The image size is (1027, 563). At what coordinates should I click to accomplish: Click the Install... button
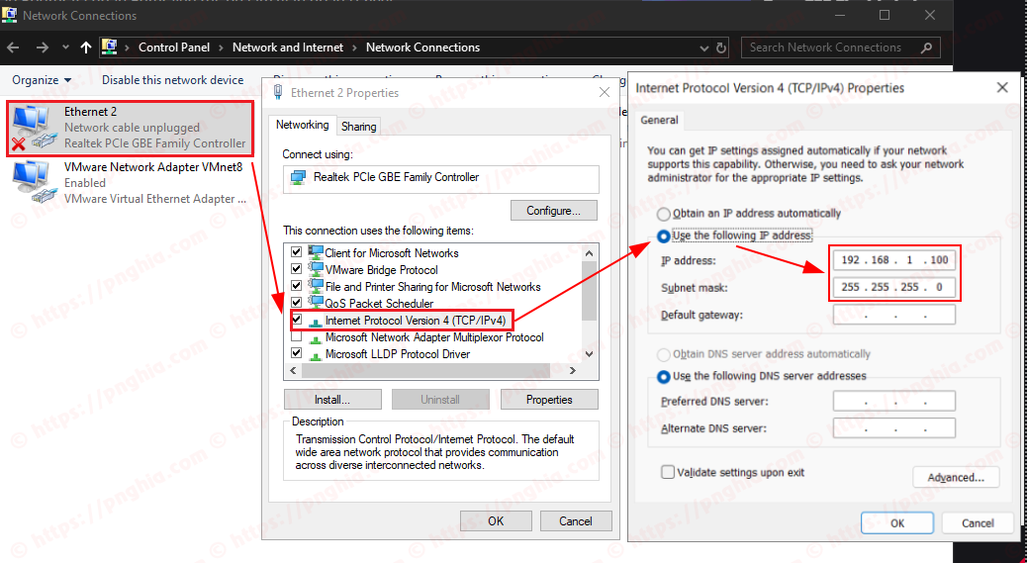(332, 400)
